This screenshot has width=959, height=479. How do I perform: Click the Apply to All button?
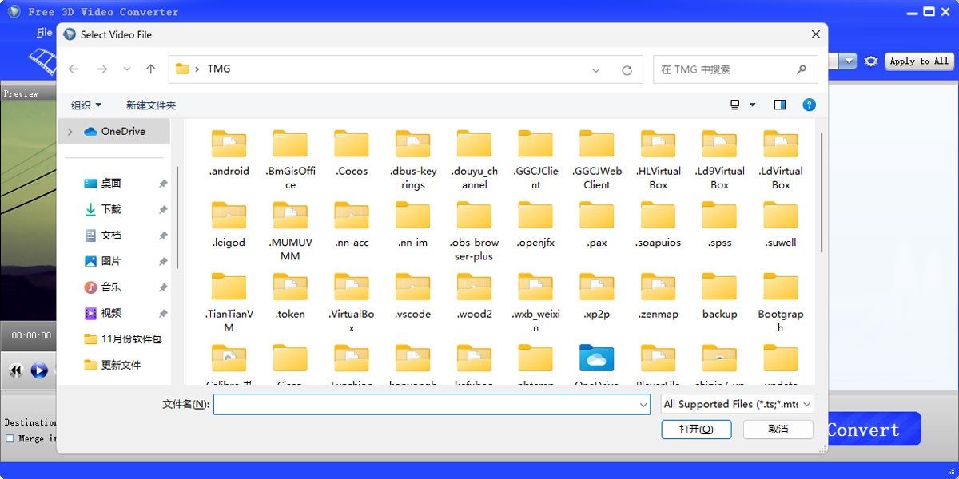click(919, 61)
